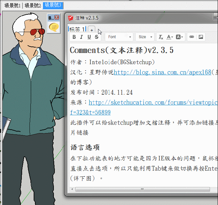Viewport: 218px width, 205px height.
Task: Toggle bold formatting in the editor
Action: click(74, 37)
